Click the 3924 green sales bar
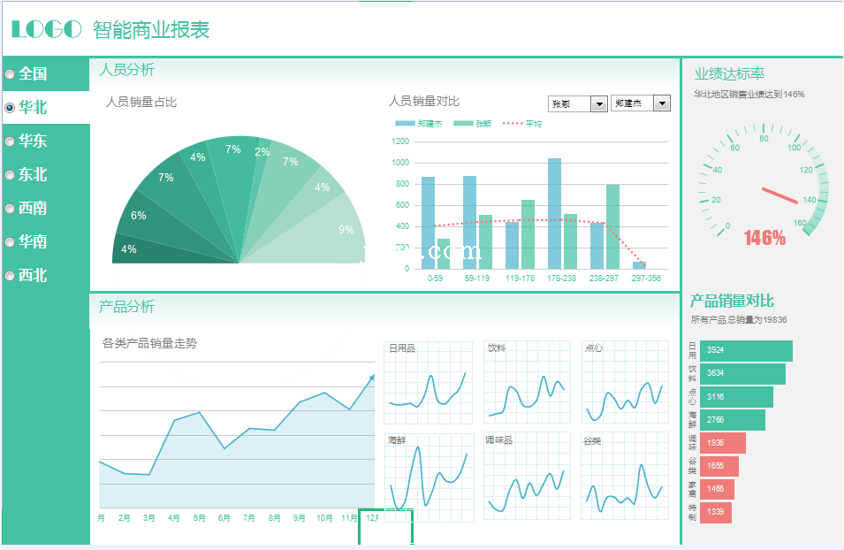The width and height of the screenshot is (844, 550). click(746, 351)
